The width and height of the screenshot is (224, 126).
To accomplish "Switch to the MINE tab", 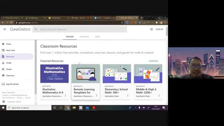I will pyautogui.click(x=97, y=37).
